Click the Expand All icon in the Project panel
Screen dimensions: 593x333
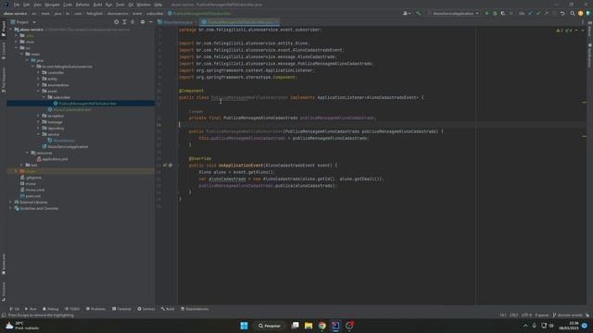coord(124,22)
